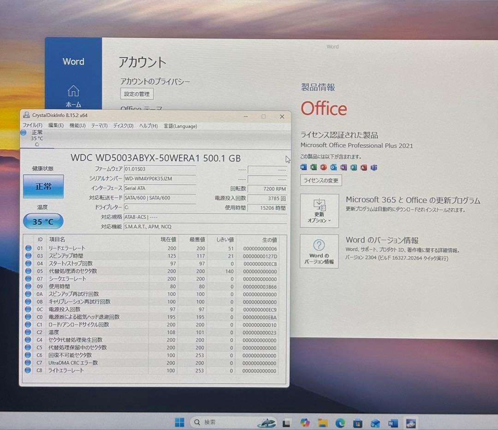The width and height of the screenshot is (498, 430).
Task: Select the シークエラーレート attribute row
Action: click(x=152, y=279)
